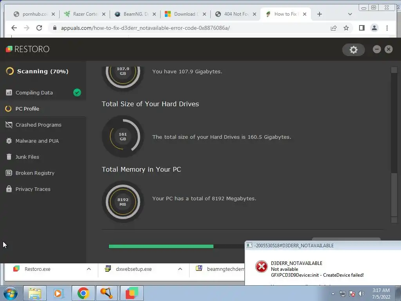Open Chrome from taskbar
This screenshot has width=401, height=301.
(x=83, y=293)
